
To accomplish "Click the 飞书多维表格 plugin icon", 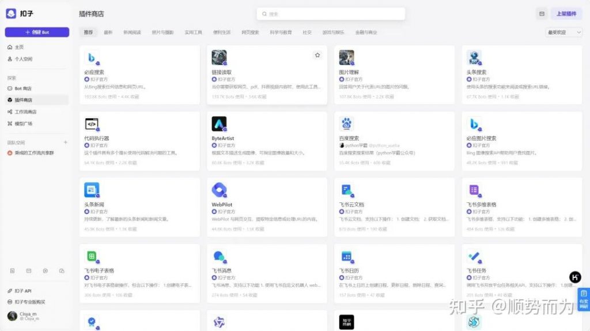I will [x=474, y=190].
